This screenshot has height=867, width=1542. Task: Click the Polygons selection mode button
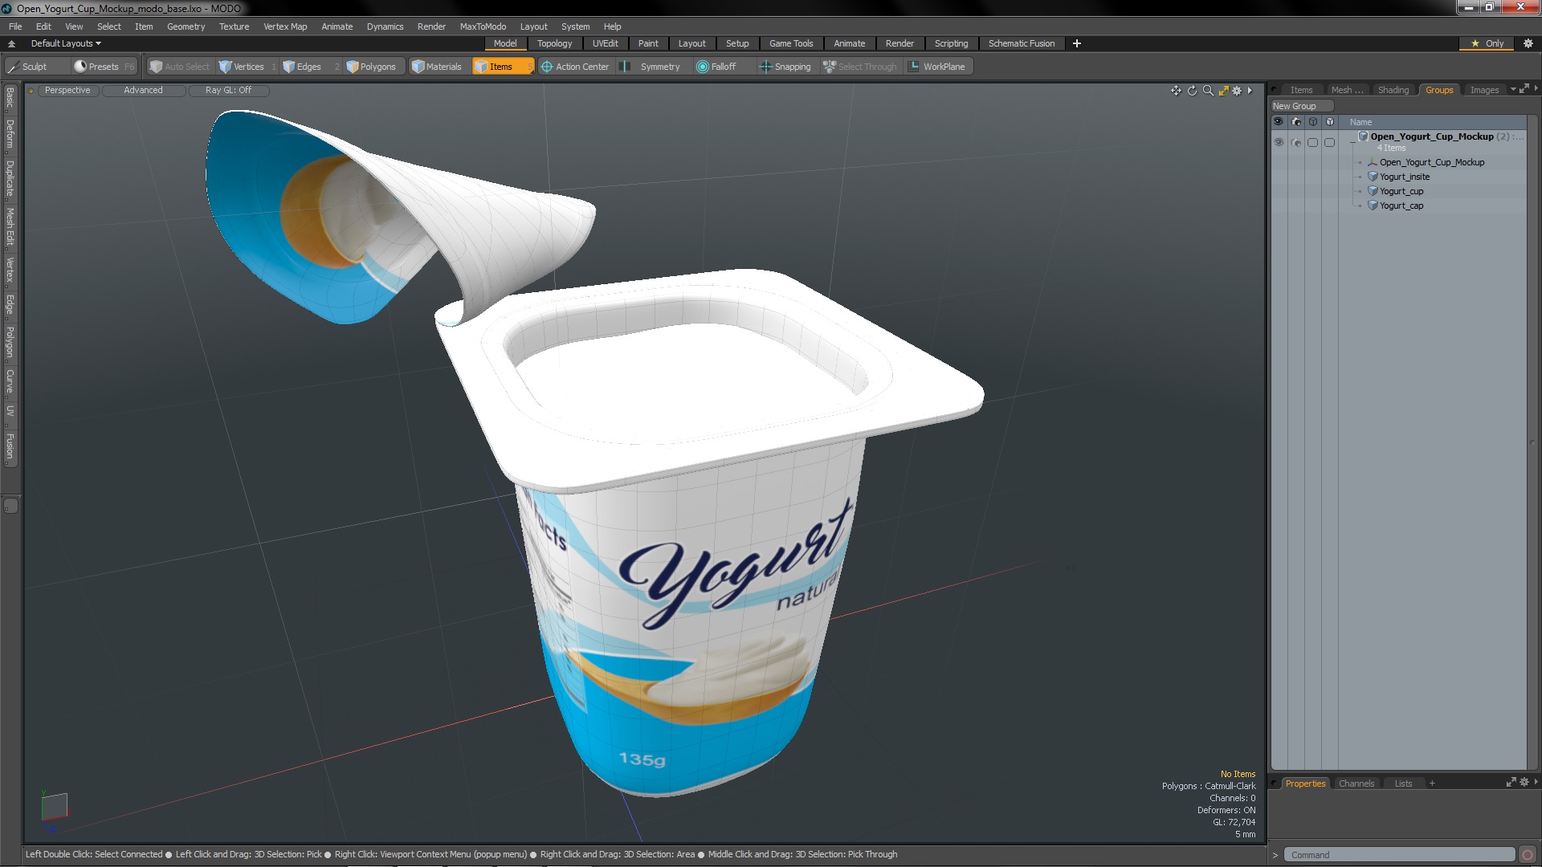point(371,67)
